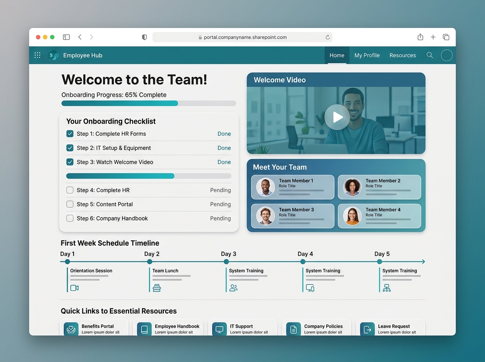Viewport: 485px width, 362px height.
Task: Play the Welcome Video
Action: click(x=337, y=117)
